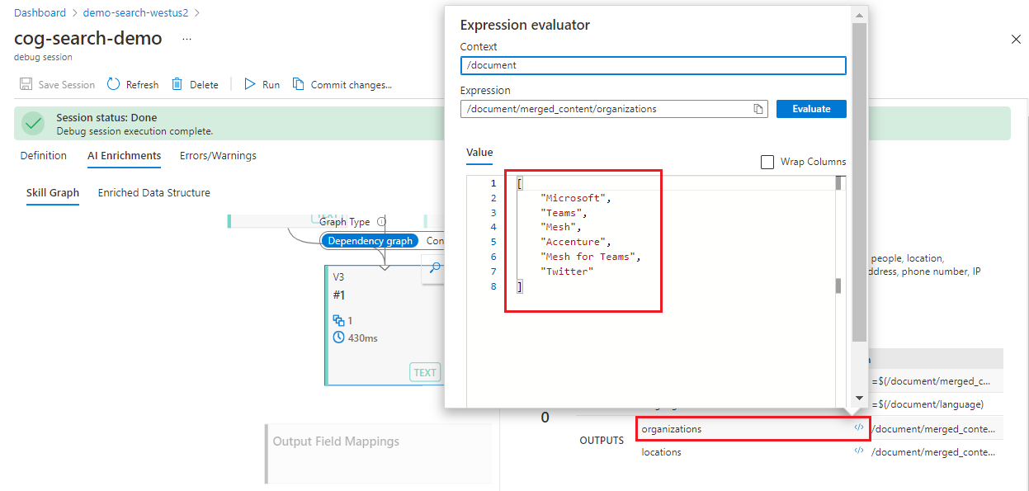Click the Evaluate button
The width and height of the screenshot is (1029, 491).
point(811,109)
